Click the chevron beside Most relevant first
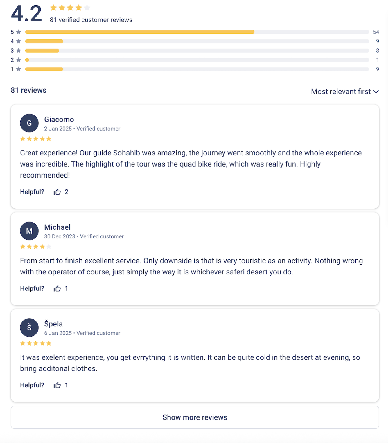This screenshot has height=443, width=388. coord(376,92)
